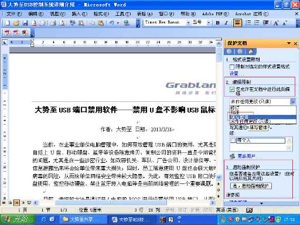Open the View menu

coord(57,14)
